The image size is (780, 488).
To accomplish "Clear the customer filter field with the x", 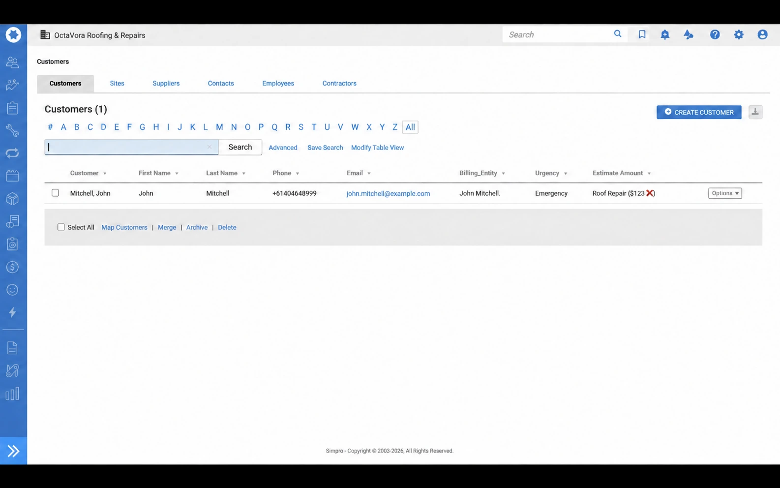I will (x=210, y=147).
